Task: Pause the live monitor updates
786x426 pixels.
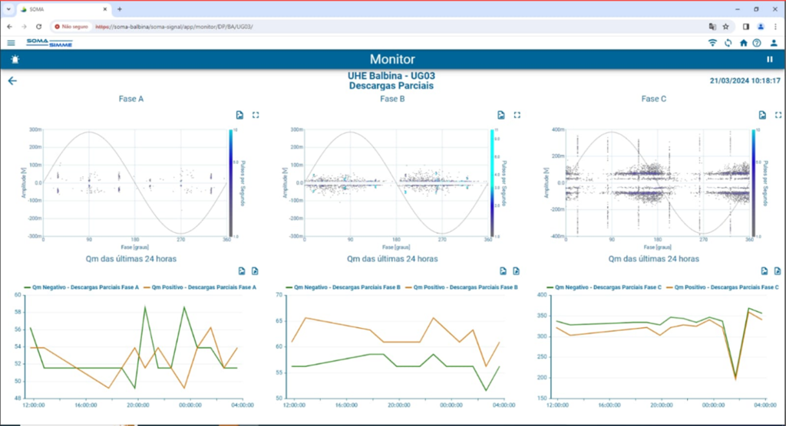Action: (770, 60)
